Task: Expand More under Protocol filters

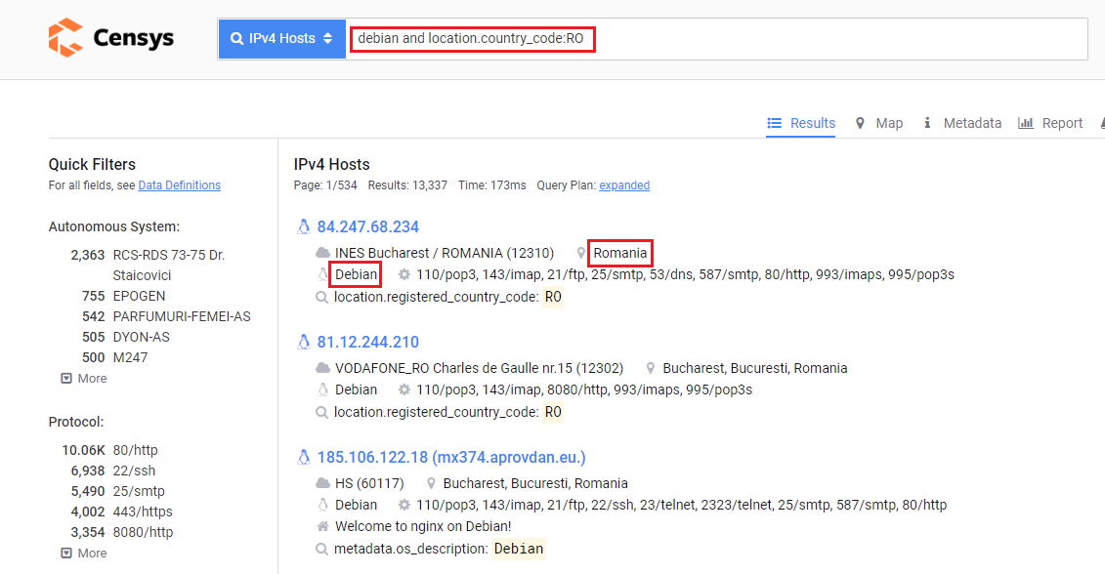Action: [x=84, y=553]
